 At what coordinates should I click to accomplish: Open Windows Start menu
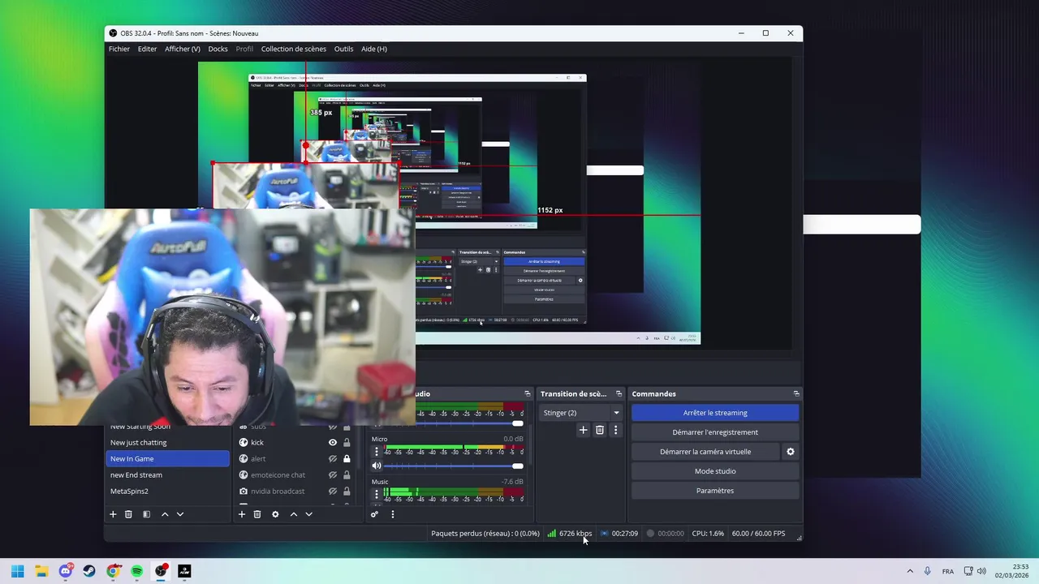pyautogui.click(x=18, y=571)
